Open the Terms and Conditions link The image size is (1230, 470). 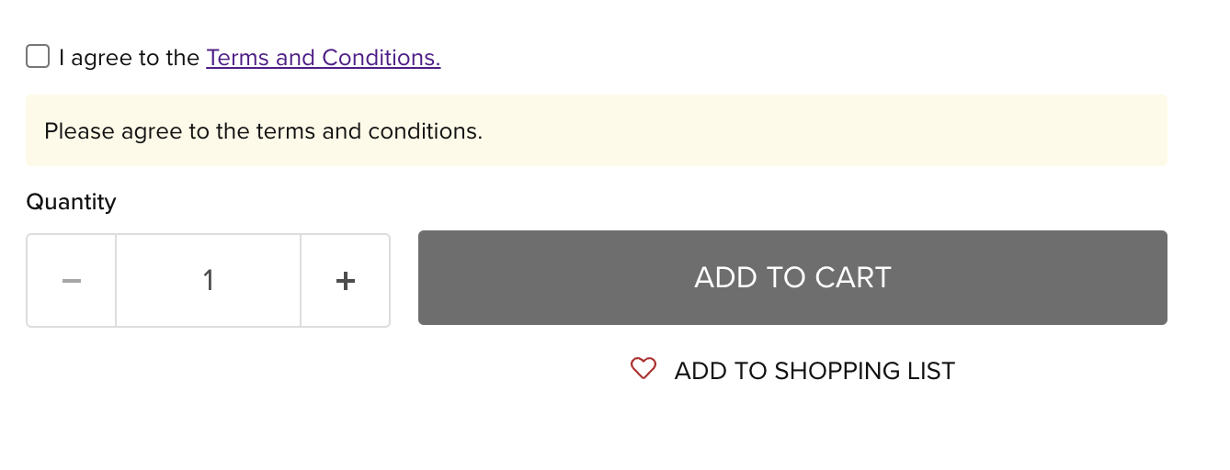[x=324, y=58]
